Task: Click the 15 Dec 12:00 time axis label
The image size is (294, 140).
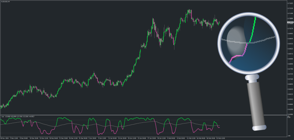Action: pos(44,138)
